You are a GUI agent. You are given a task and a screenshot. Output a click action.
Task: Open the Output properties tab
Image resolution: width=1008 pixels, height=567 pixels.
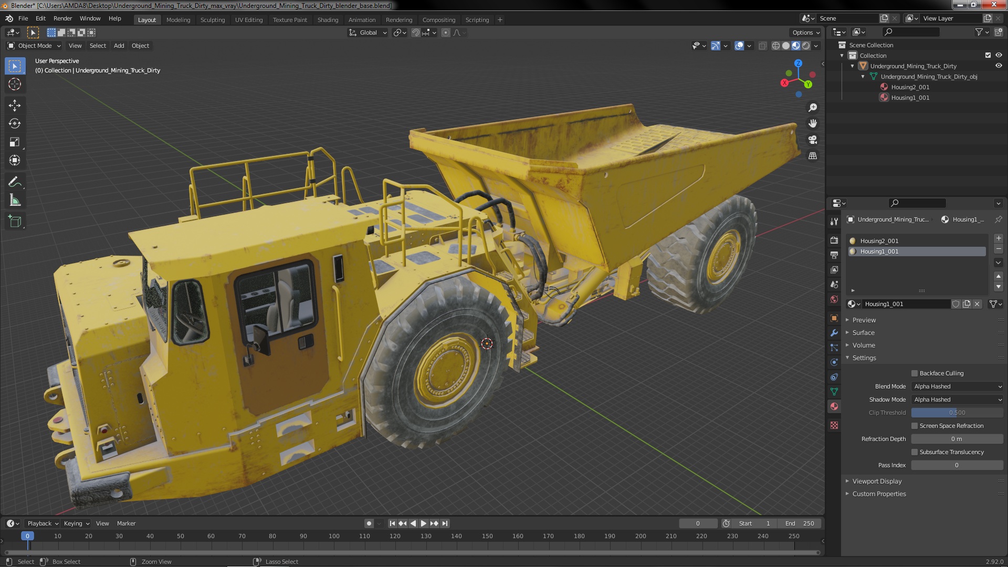click(834, 255)
